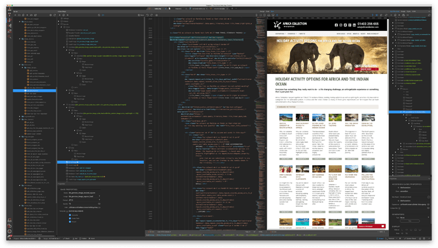
Task: Open the Make an Enquiry link in preview
Action: click(x=373, y=34)
